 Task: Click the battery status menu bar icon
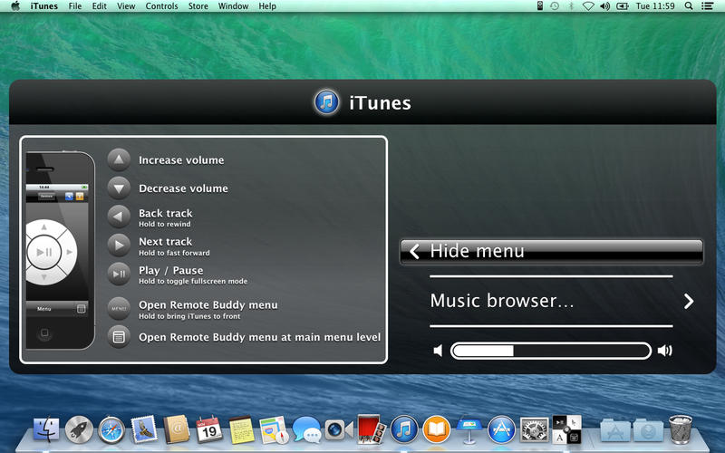click(623, 6)
